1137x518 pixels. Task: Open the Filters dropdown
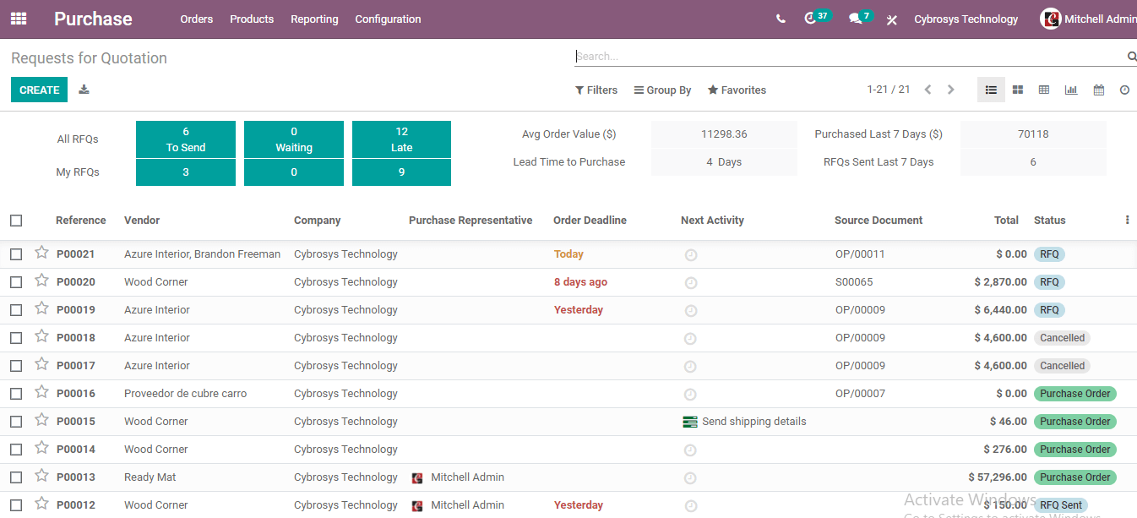596,90
